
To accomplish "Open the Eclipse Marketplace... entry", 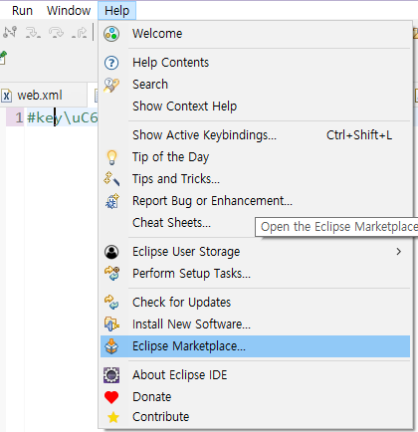I will 255,346.
